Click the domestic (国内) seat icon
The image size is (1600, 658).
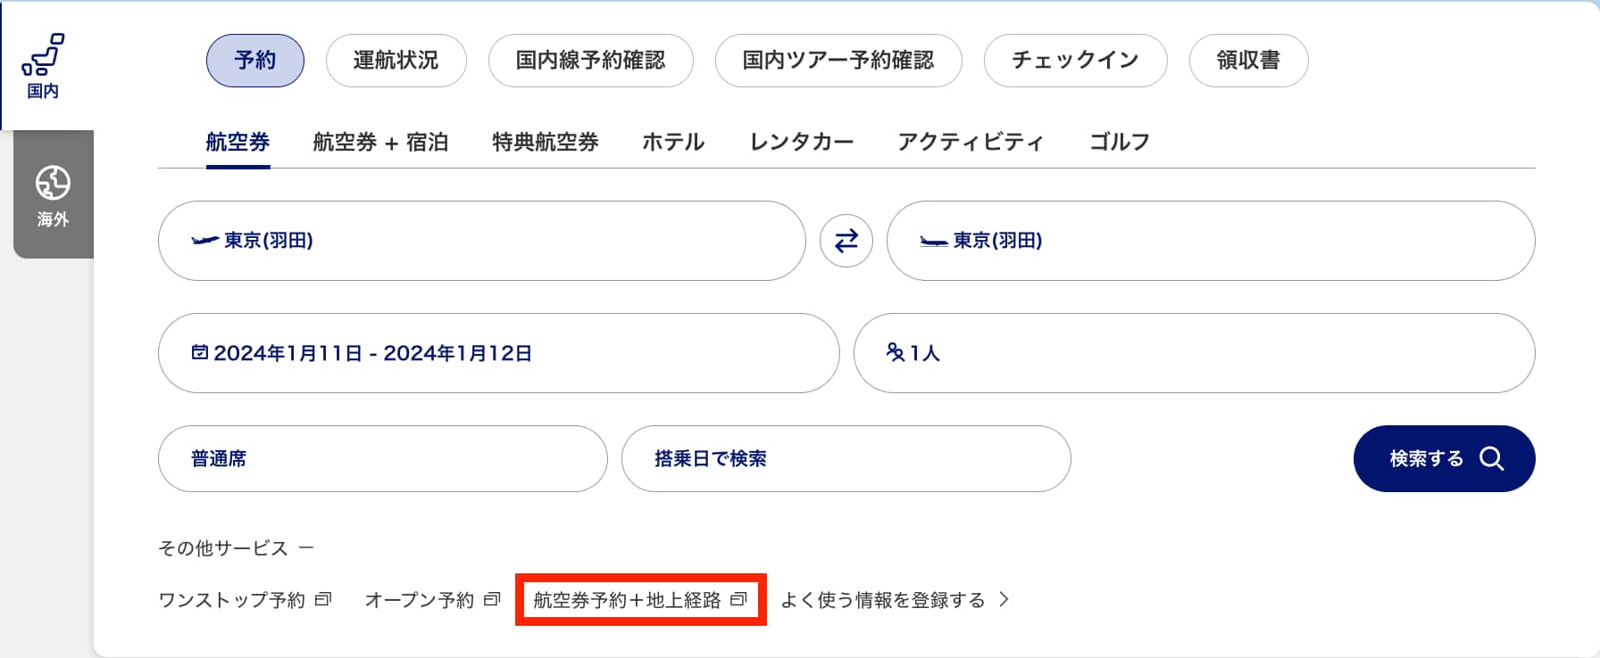43,55
